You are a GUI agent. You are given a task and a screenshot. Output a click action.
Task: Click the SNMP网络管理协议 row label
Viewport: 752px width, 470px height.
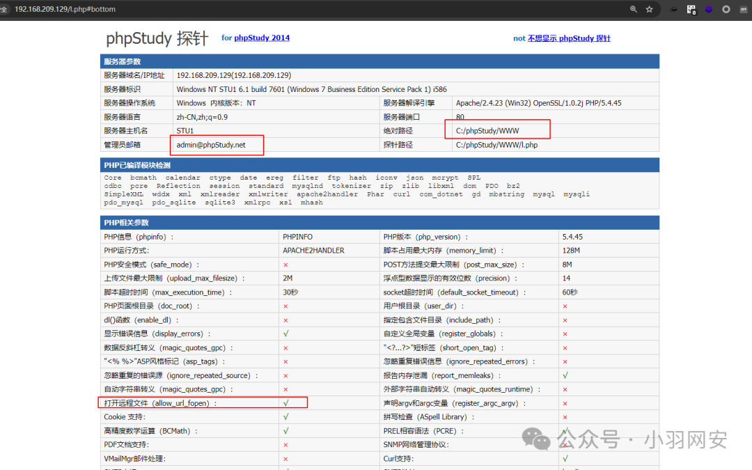(416, 445)
